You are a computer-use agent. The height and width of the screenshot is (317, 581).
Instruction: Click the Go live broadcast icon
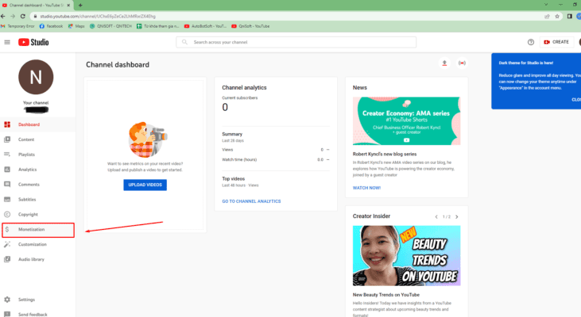(462, 63)
